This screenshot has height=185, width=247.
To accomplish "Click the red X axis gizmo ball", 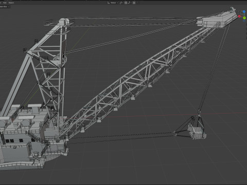I will pyautogui.click(x=239, y=16).
